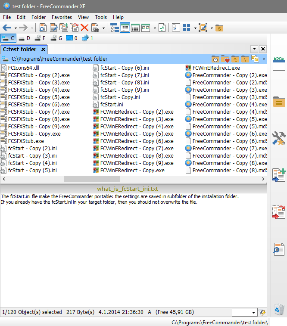
Task: Open the View file magnifier icon
Action: 43,28
